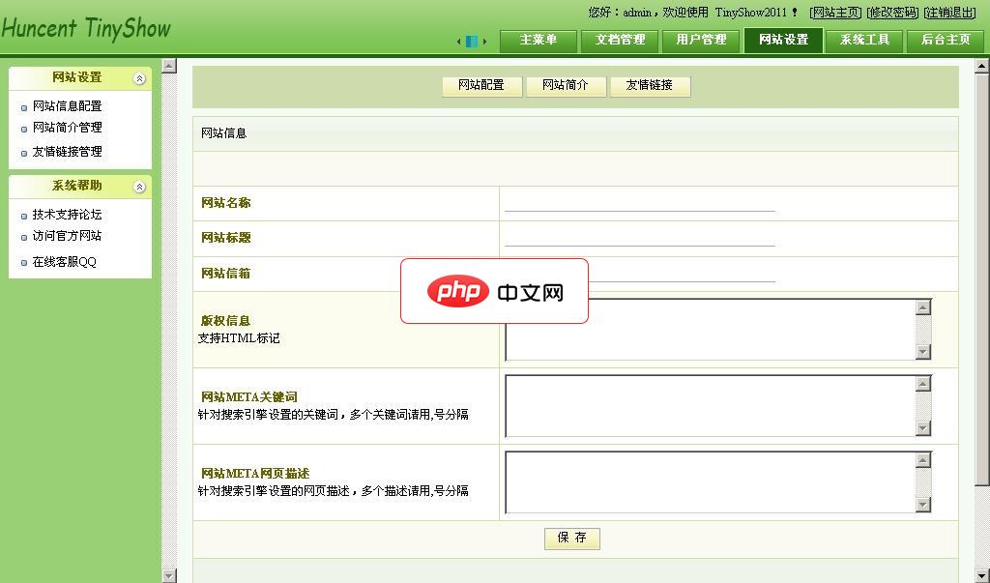The image size is (990, 583).
Task: Click META关键词 text area scroll-up arrow
Action: point(923,384)
